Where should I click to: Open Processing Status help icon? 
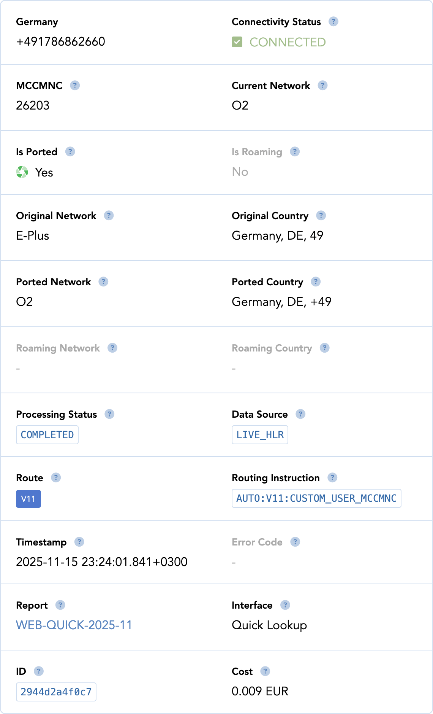point(109,414)
